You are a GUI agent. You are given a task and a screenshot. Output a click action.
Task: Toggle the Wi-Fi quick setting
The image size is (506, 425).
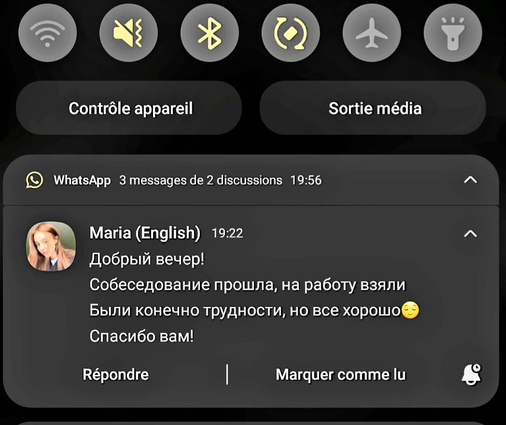coord(47,33)
